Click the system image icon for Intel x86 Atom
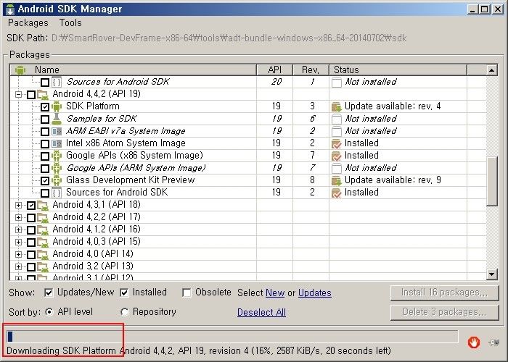 pos(57,143)
